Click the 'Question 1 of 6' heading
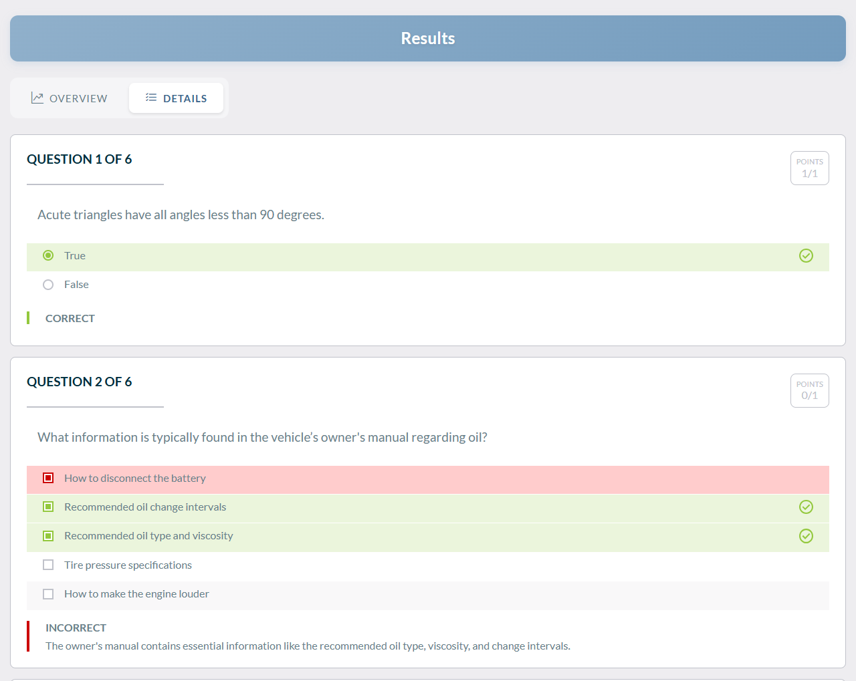The height and width of the screenshot is (681, 856). coord(80,159)
